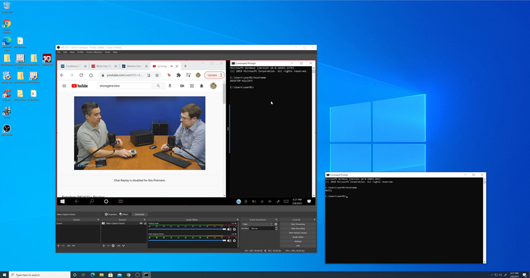Open Microsoft Edge from the taskbar
The width and height of the screenshot is (530, 278).
point(93,275)
